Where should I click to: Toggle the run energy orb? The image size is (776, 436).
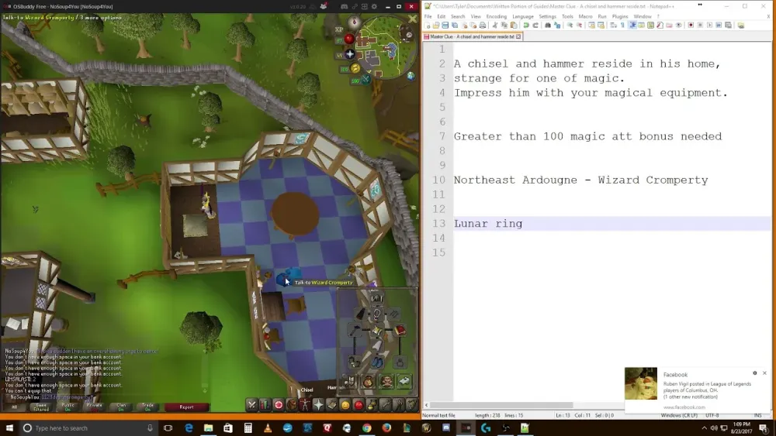pyautogui.click(x=355, y=68)
